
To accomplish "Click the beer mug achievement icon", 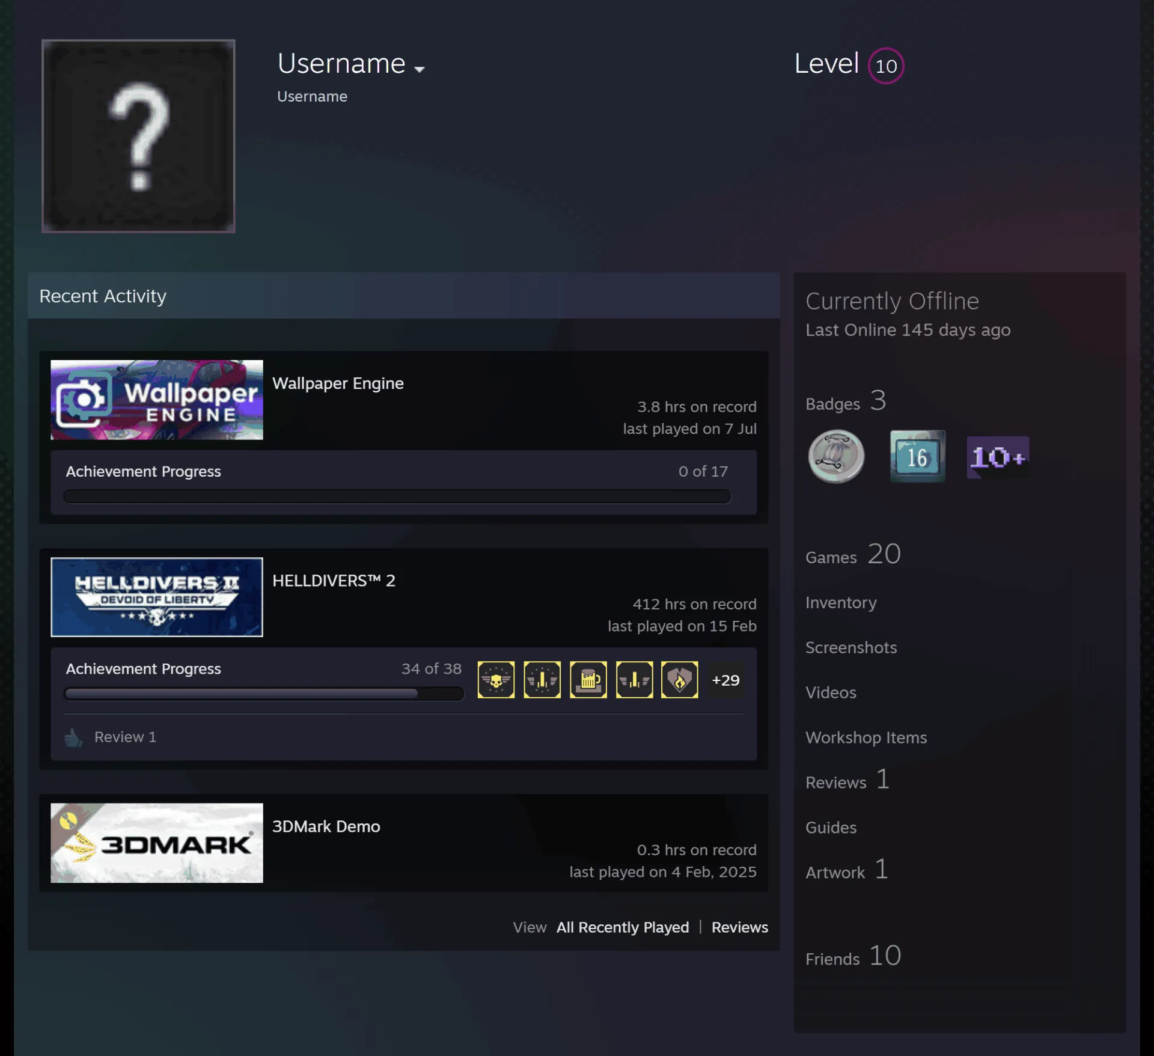I will [588, 680].
